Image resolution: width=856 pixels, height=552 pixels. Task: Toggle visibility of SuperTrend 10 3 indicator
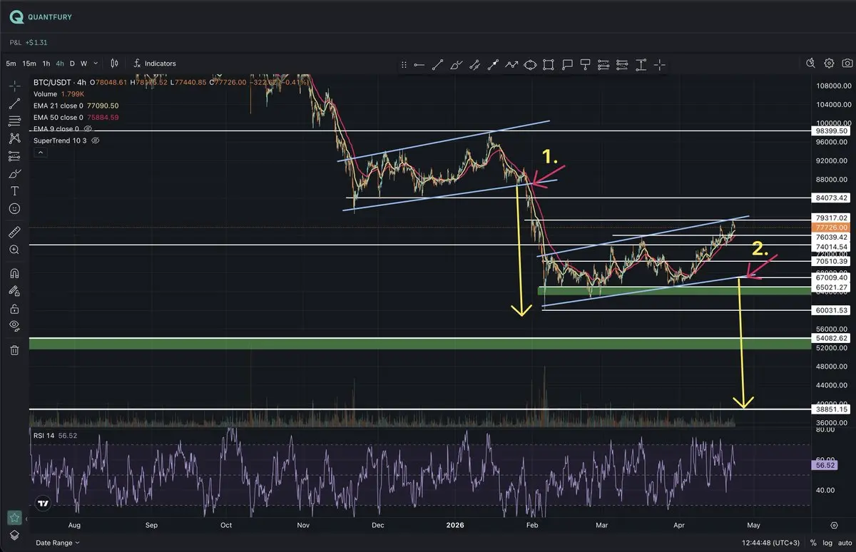coord(96,140)
